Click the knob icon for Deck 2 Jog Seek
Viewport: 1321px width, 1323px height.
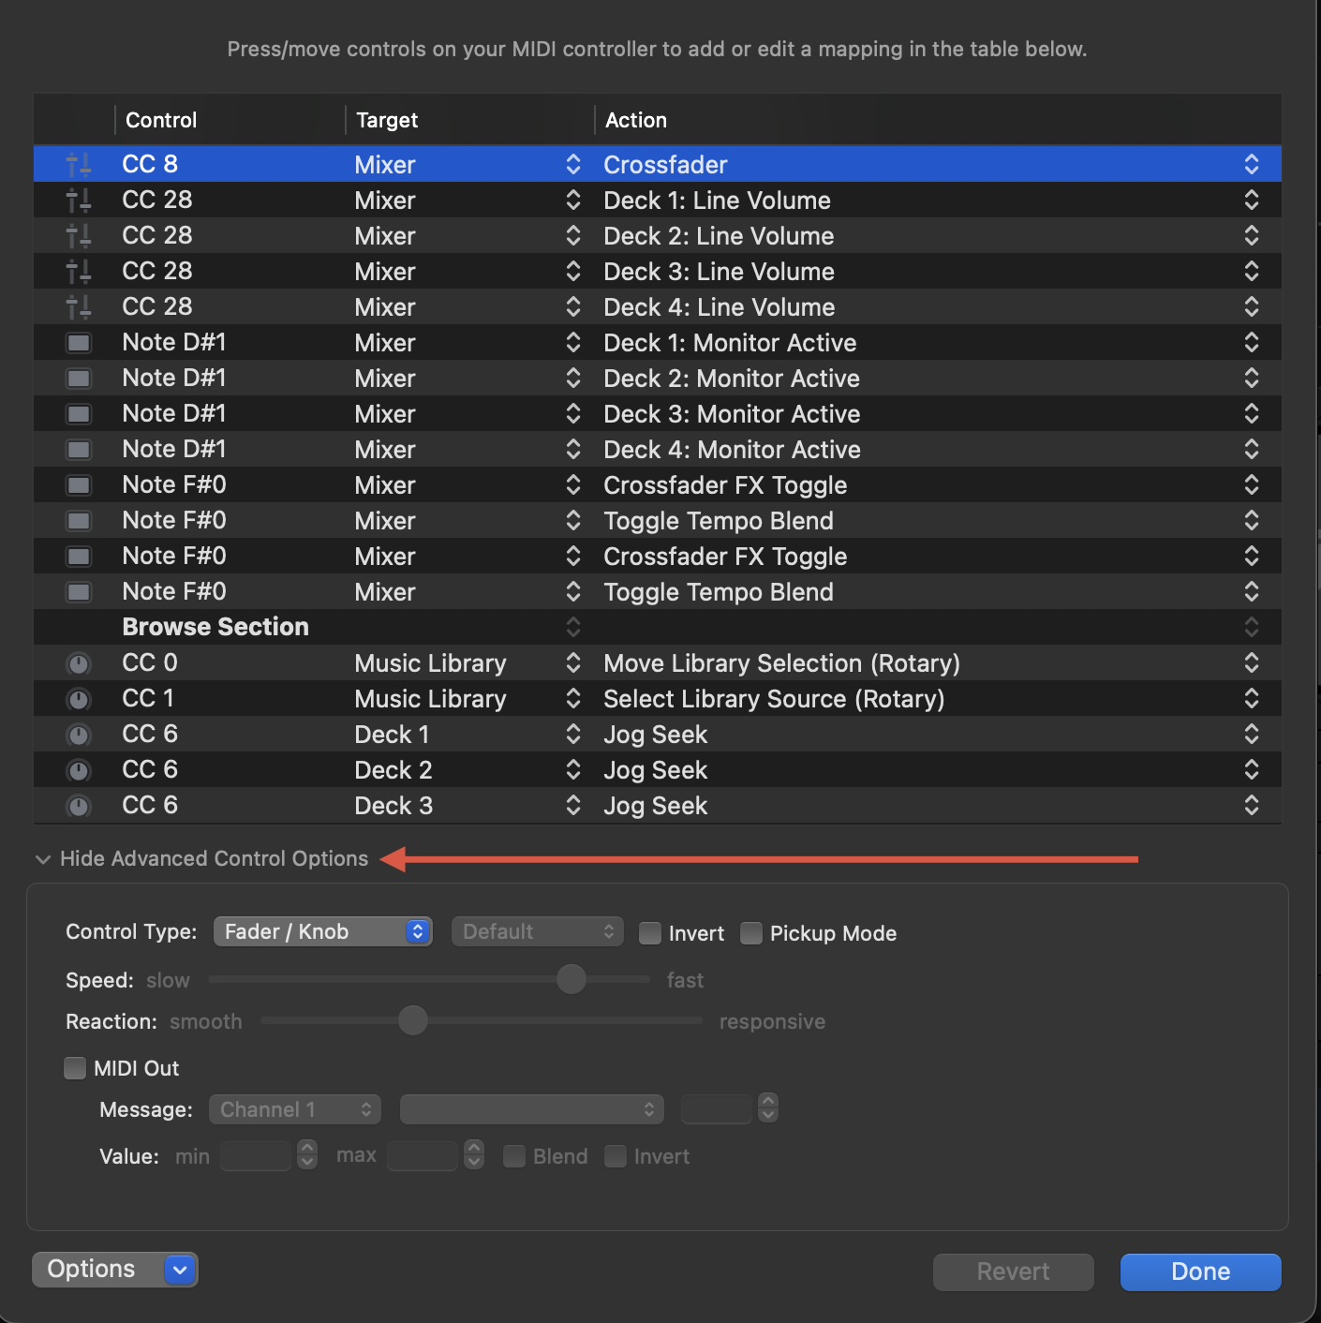coord(79,771)
